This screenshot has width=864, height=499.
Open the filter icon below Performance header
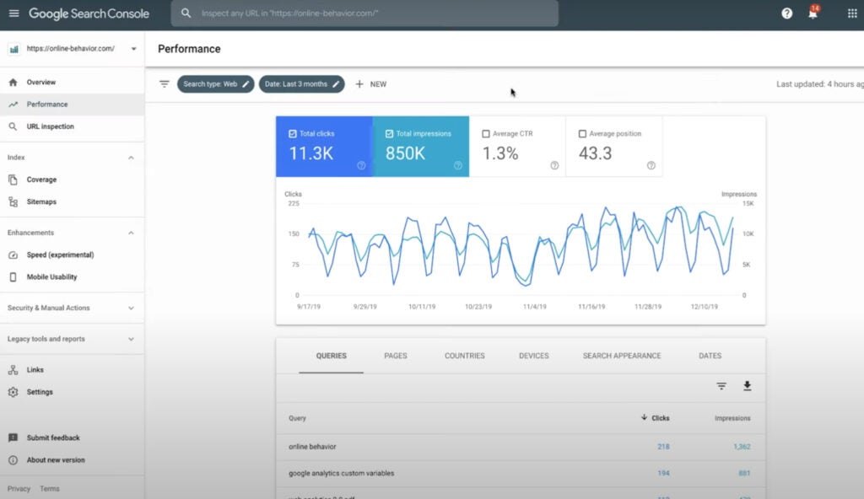click(x=164, y=83)
